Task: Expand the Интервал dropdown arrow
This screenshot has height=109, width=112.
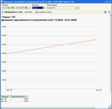Action: click(x=44, y=8)
